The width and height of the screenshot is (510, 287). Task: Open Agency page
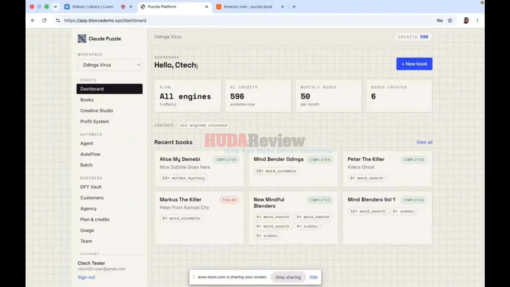88,209
